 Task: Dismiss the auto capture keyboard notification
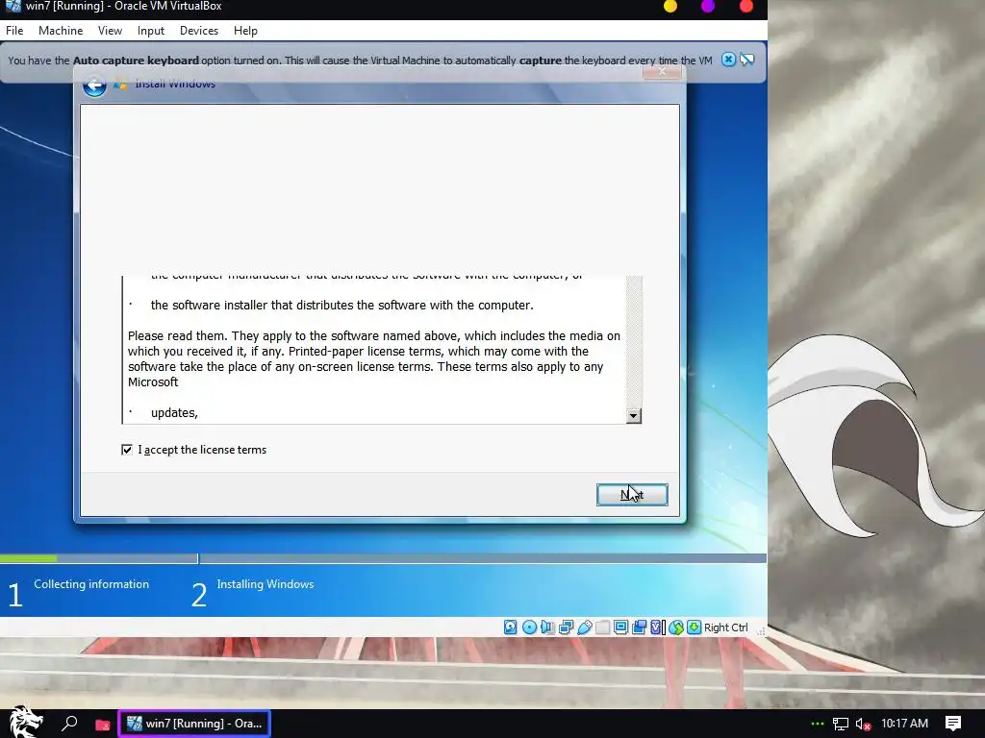click(728, 60)
